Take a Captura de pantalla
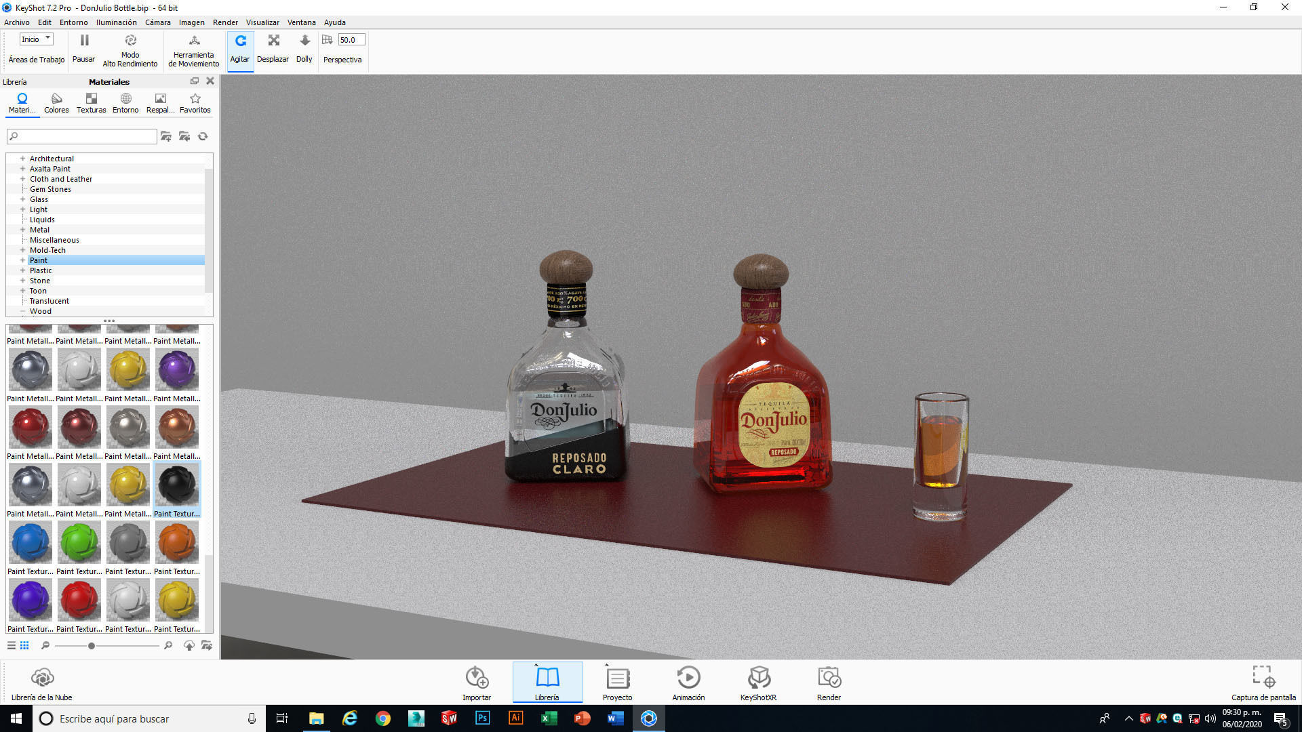The height and width of the screenshot is (732, 1302). coord(1263,683)
